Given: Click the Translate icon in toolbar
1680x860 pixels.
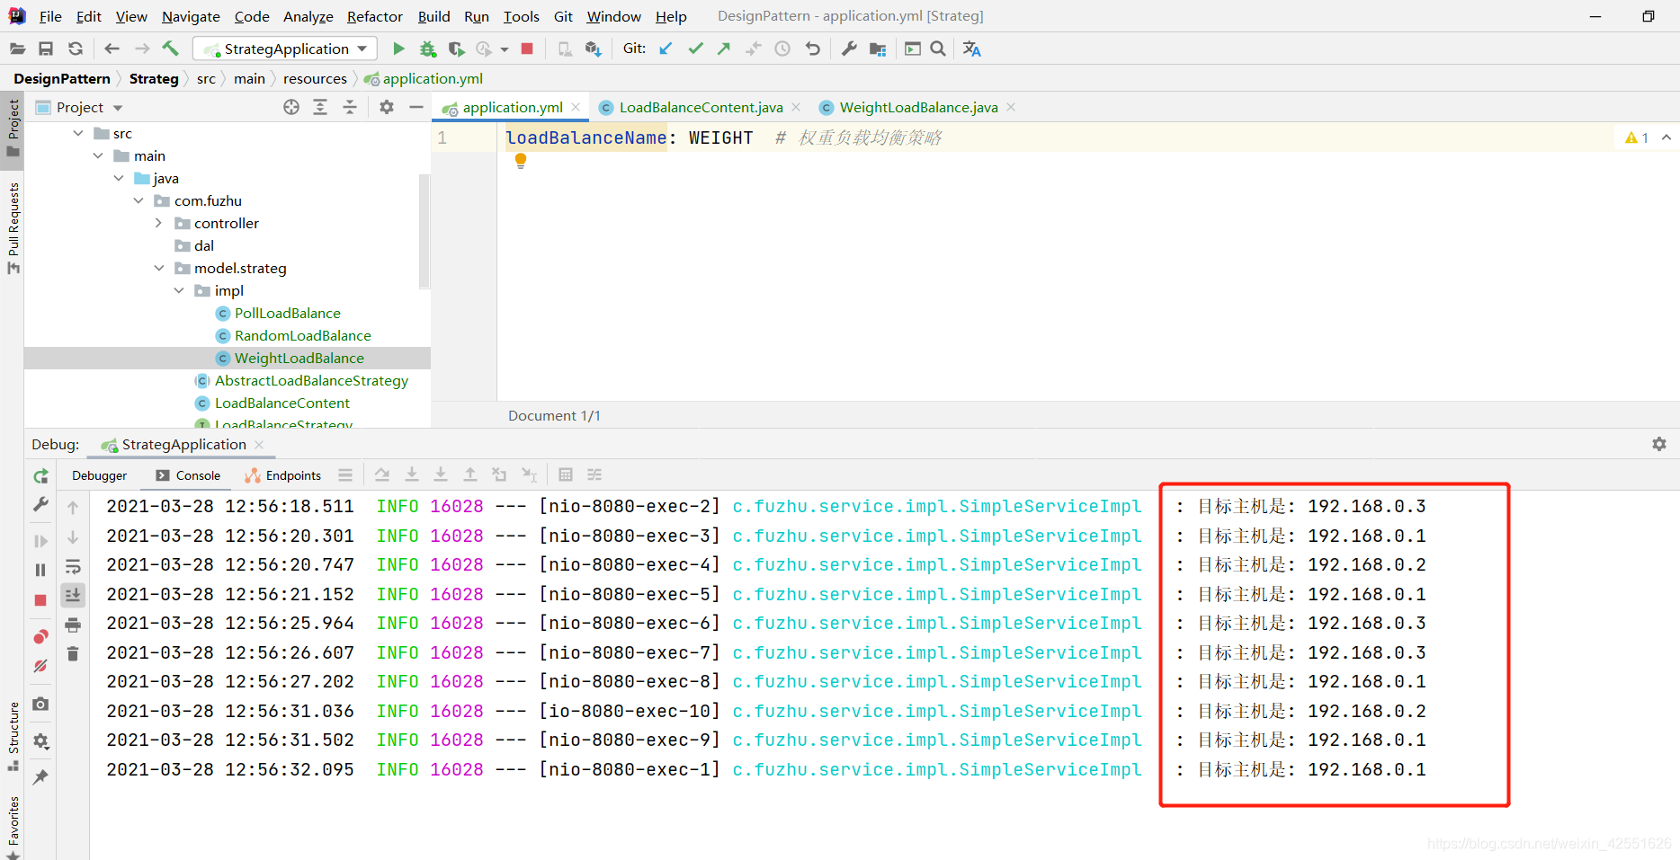Looking at the screenshot, I should tap(972, 49).
